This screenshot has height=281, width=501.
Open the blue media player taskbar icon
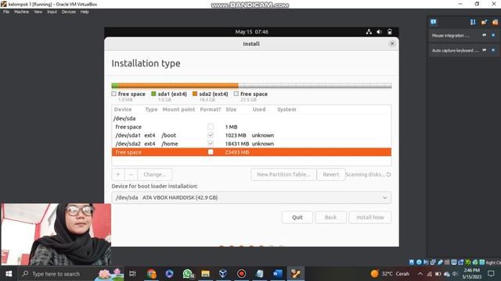(x=169, y=274)
